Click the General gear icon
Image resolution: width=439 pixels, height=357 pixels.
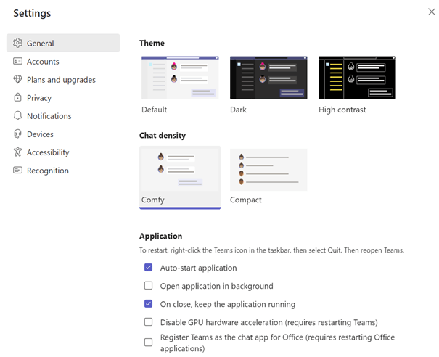(17, 43)
